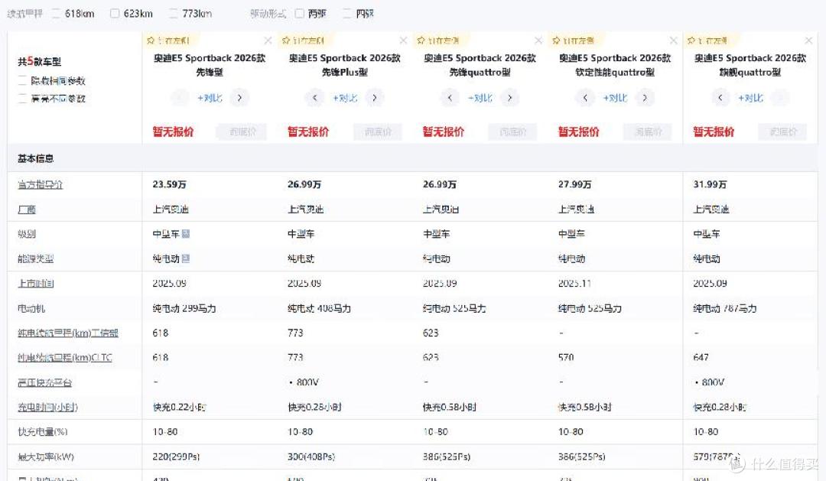Screen dimensions: 826x481
Task: Check 隐藏相同参数 to hide identical parameters
Action: [x=23, y=80]
